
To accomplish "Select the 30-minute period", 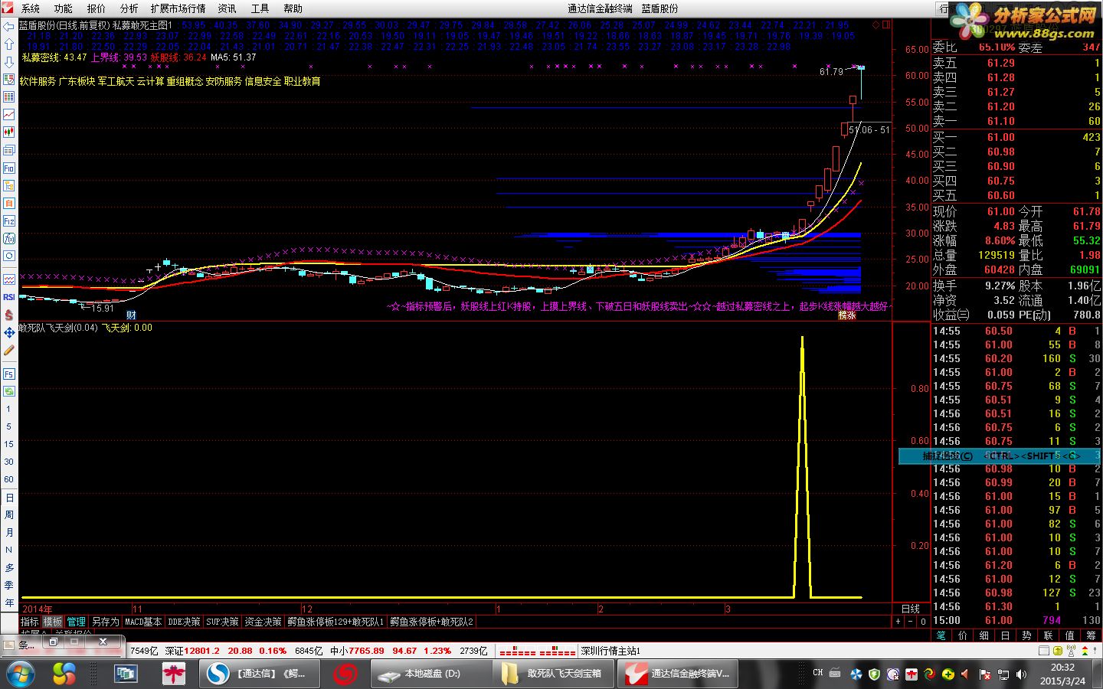I will click(9, 462).
